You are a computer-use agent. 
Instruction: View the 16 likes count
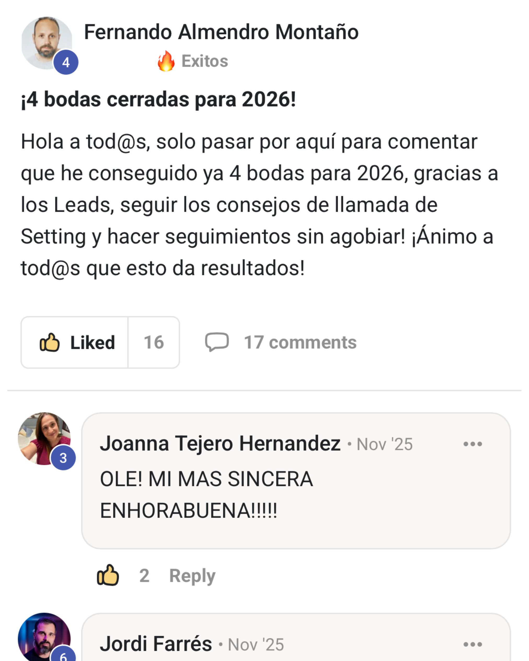pyautogui.click(x=154, y=342)
